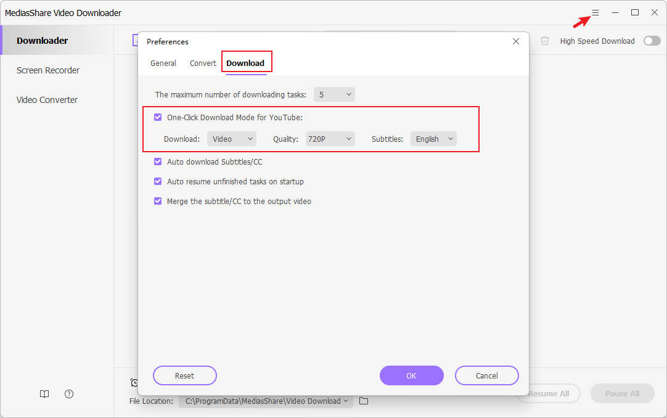
Task: Click the Cancel button
Action: 486,375
